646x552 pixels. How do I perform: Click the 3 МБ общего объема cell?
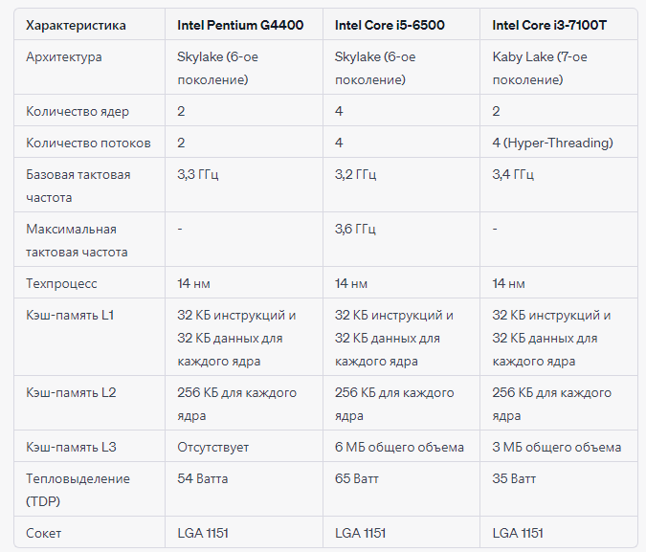coord(557,448)
